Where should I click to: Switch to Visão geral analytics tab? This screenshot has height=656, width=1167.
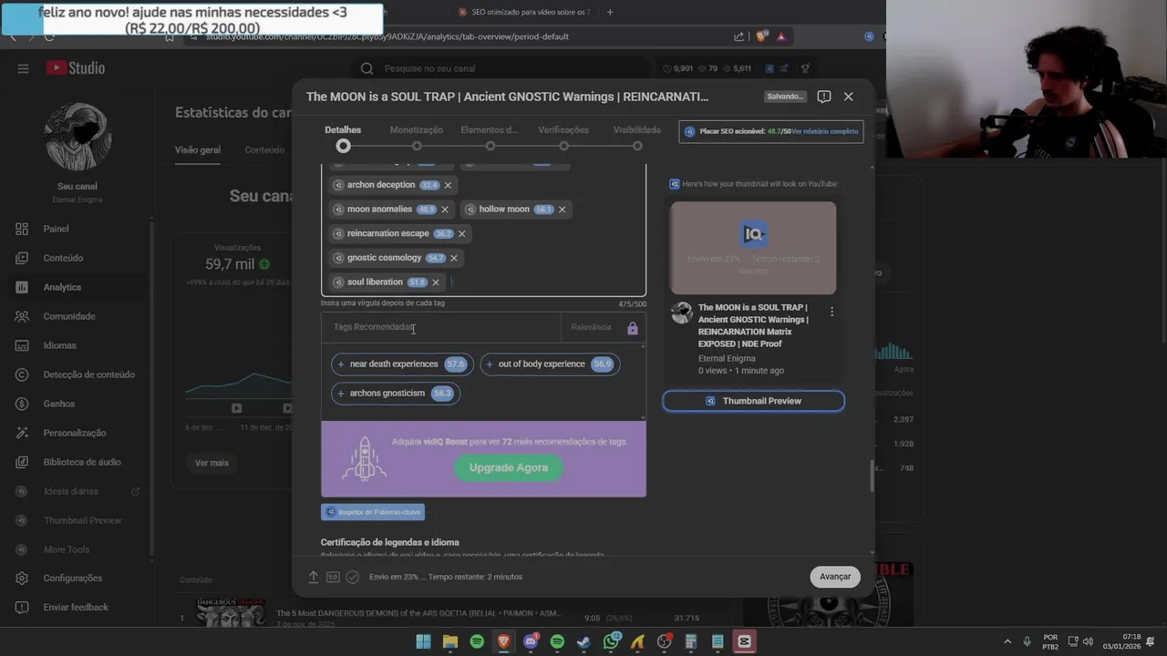198,149
